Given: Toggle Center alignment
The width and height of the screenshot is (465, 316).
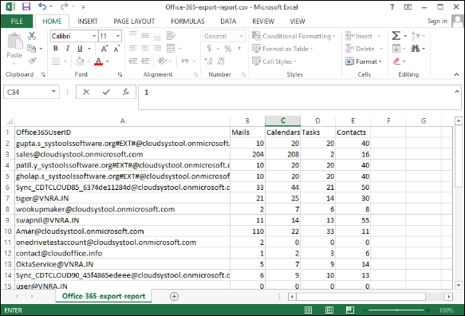Looking at the screenshot, I should pyautogui.click(x=145, y=49).
